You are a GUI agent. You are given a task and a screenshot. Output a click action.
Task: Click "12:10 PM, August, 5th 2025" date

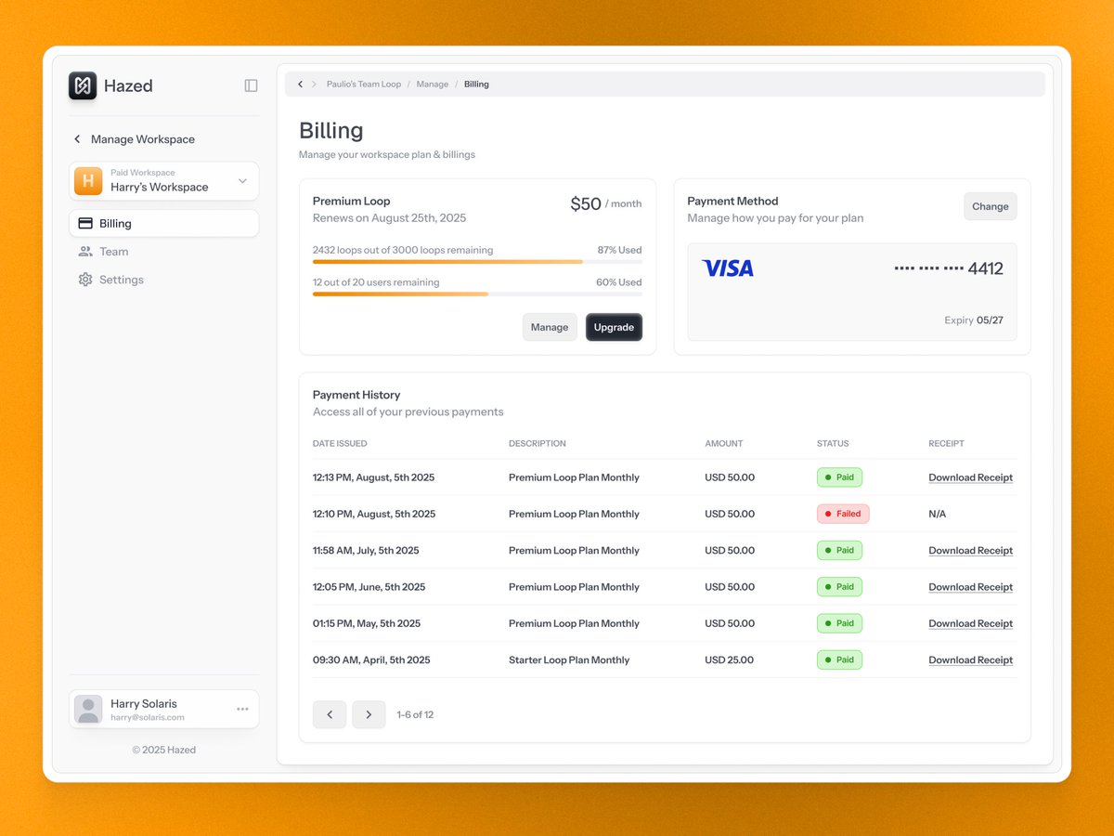[374, 514]
